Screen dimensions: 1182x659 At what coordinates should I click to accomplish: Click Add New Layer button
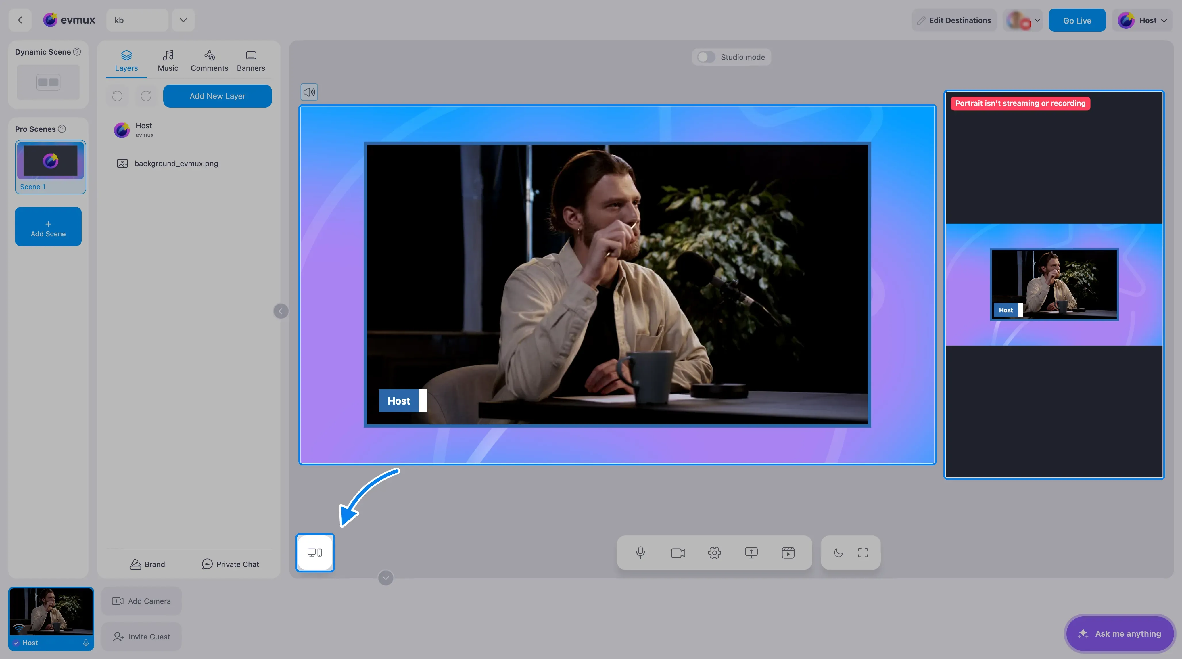point(218,96)
